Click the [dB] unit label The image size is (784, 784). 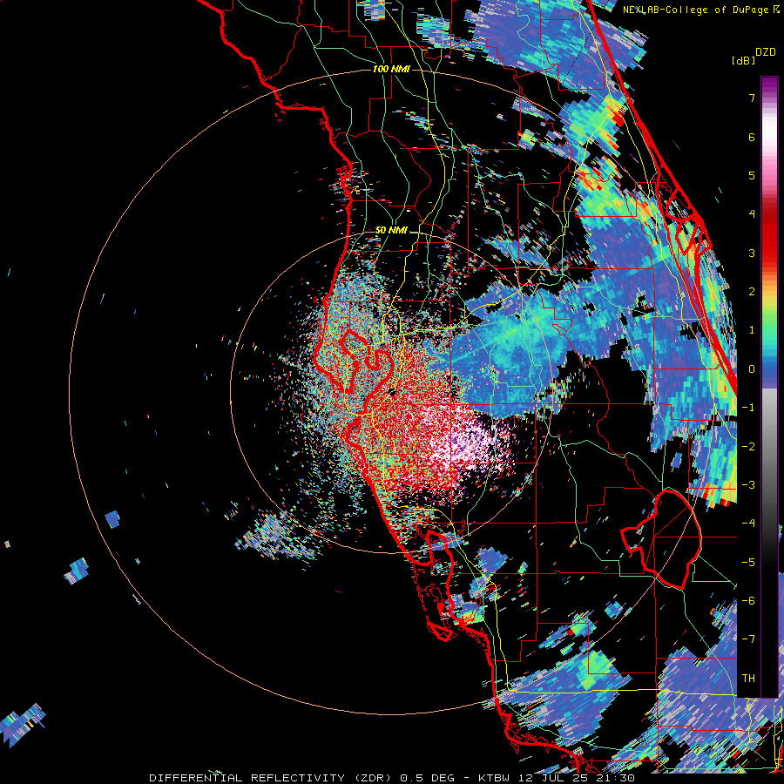[743, 60]
